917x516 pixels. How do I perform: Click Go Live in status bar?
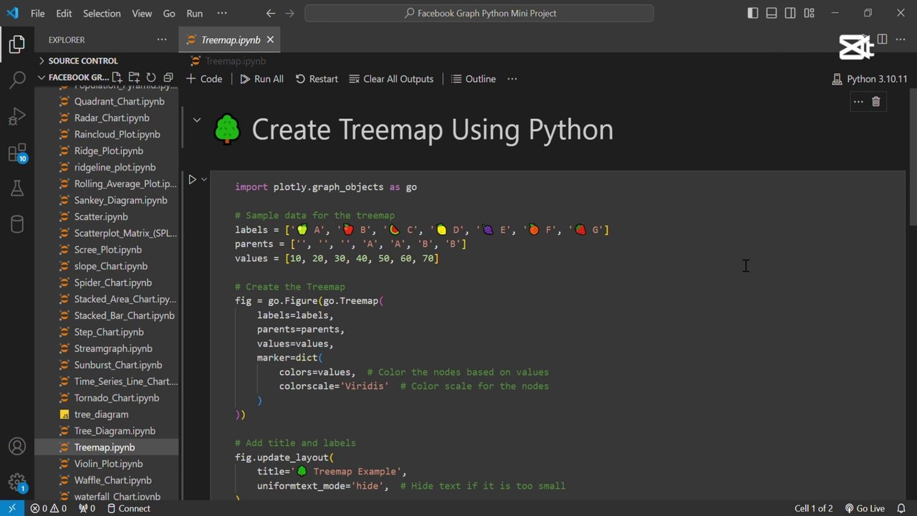point(864,508)
